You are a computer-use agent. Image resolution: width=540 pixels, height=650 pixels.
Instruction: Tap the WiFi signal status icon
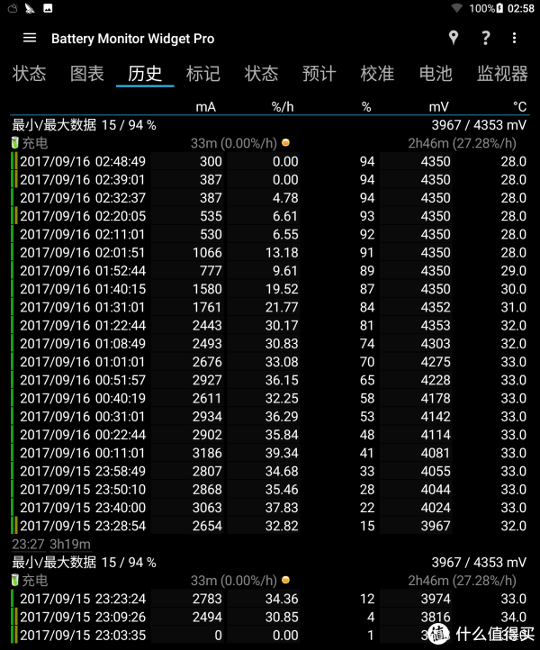click(x=457, y=8)
